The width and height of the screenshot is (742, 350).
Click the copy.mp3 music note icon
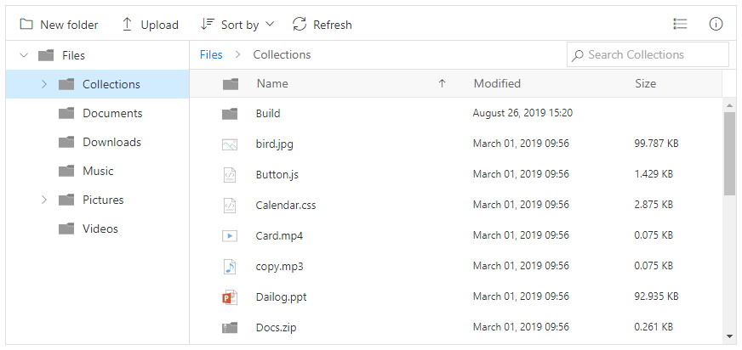229,267
